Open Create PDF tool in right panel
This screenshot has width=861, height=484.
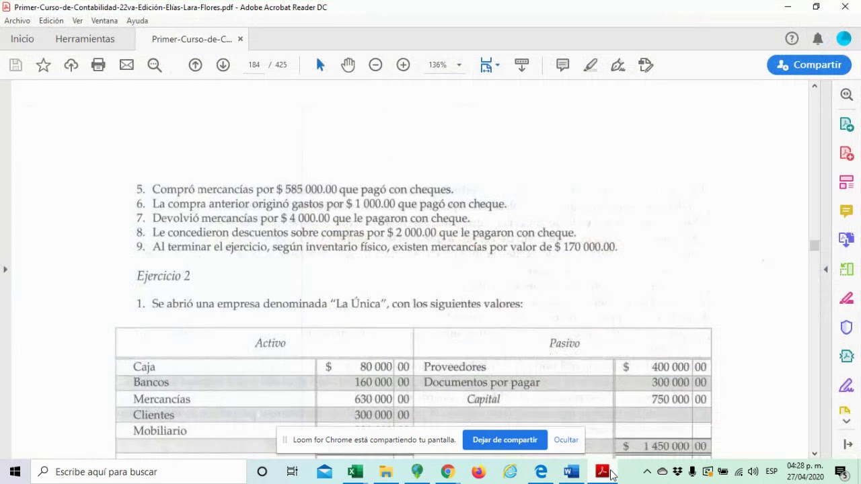point(847,153)
